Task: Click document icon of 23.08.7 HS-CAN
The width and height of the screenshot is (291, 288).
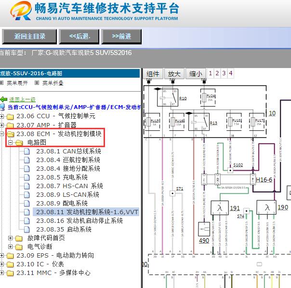Action: point(27,186)
